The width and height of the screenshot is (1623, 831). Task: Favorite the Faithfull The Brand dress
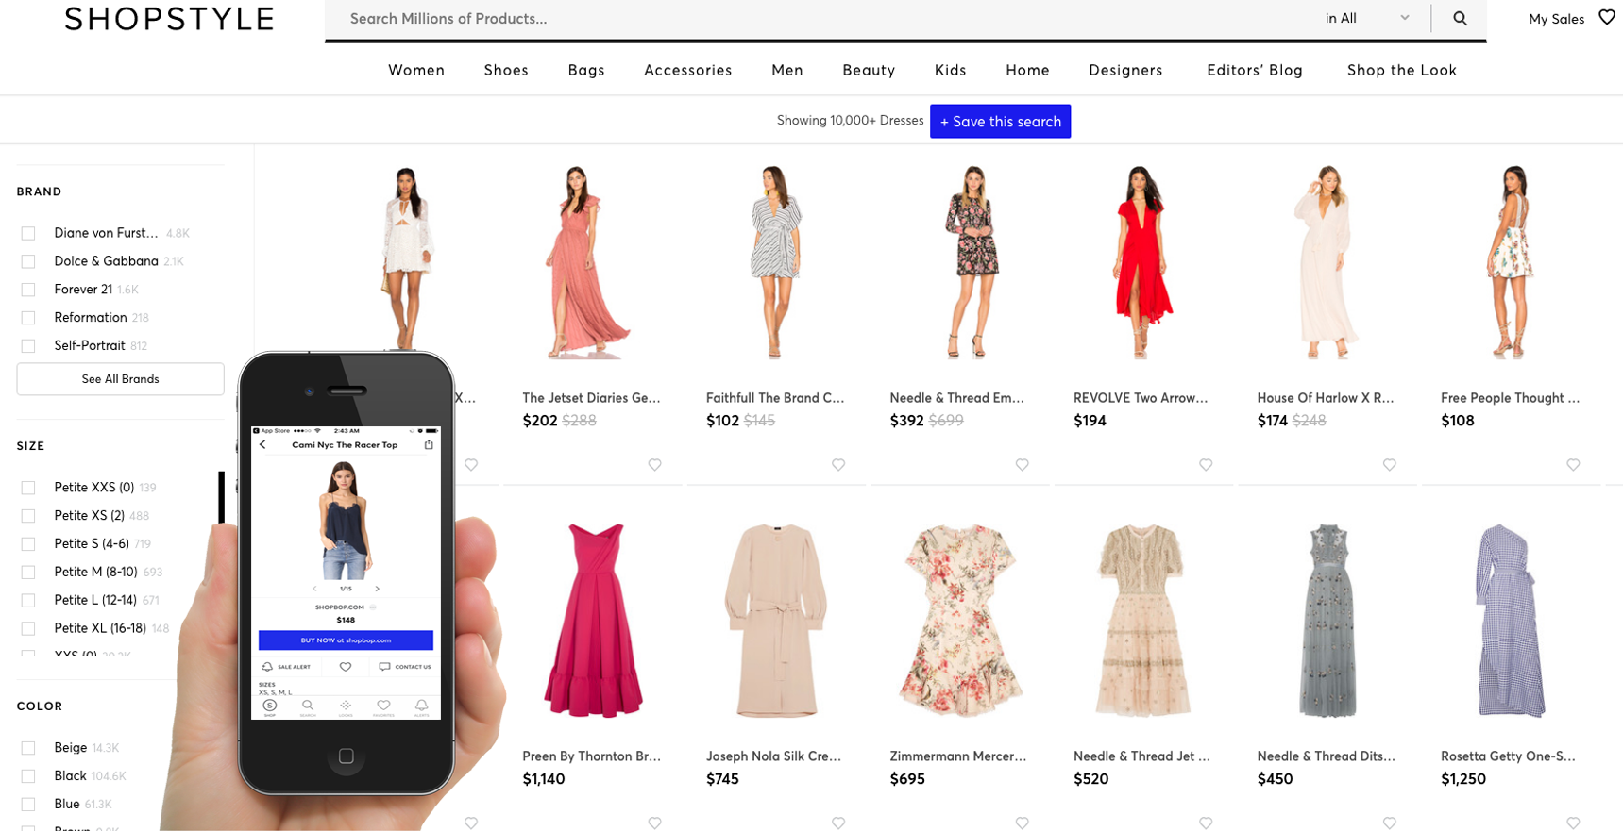(x=838, y=464)
